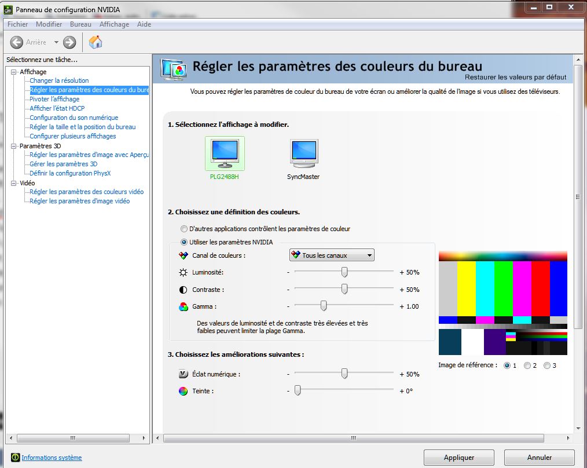
Task: Click the Contraste half-circle icon
Action: pyautogui.click(x=183, y=290)
